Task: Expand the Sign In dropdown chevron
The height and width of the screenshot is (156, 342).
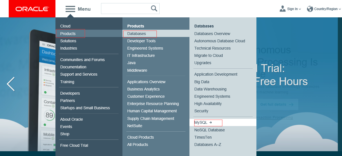Action: pos(300,9)
